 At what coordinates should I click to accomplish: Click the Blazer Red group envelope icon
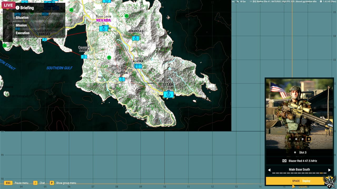point(284,161)
